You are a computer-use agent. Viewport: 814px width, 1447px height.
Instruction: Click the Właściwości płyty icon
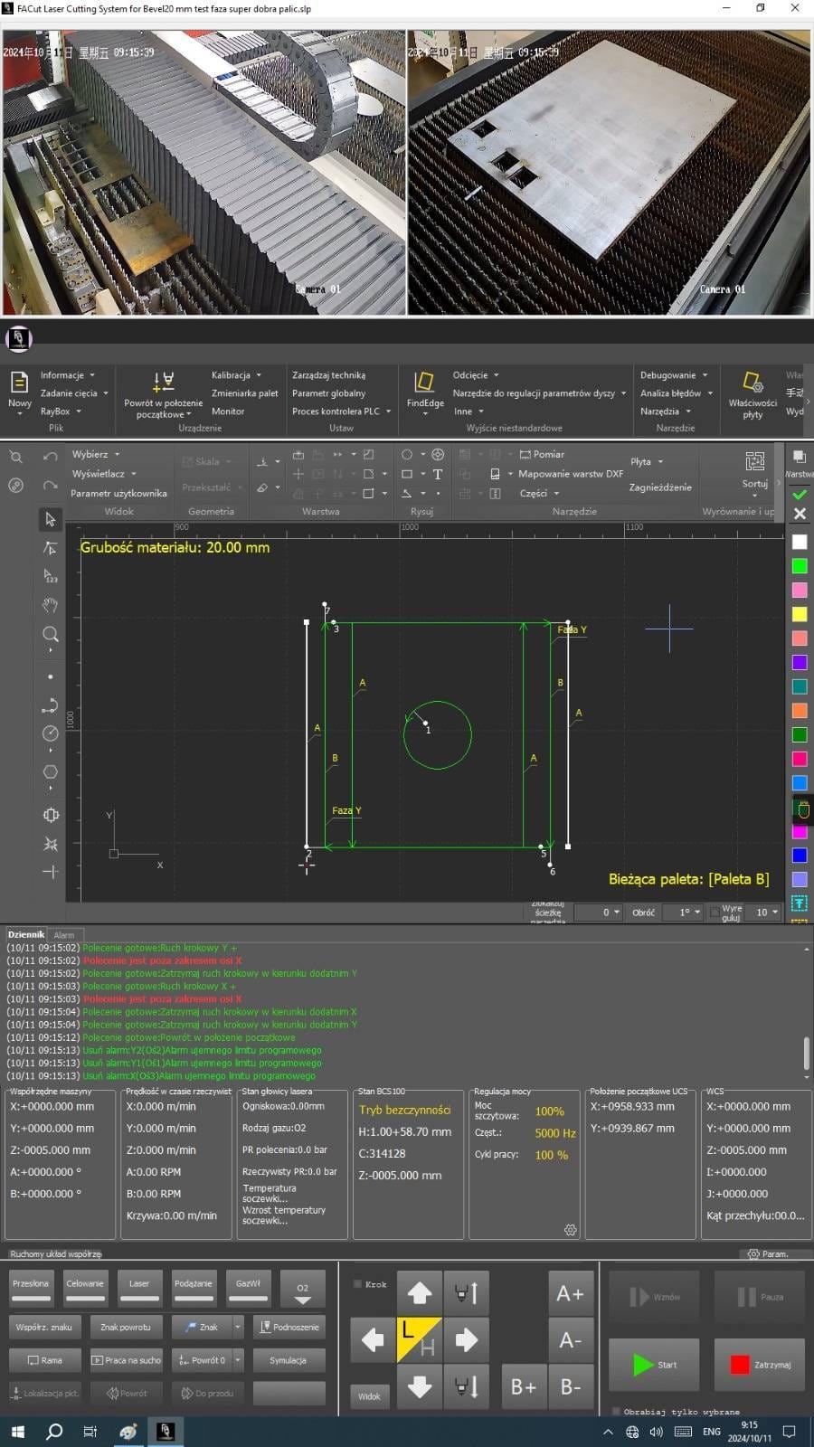[x=752, y=383]
